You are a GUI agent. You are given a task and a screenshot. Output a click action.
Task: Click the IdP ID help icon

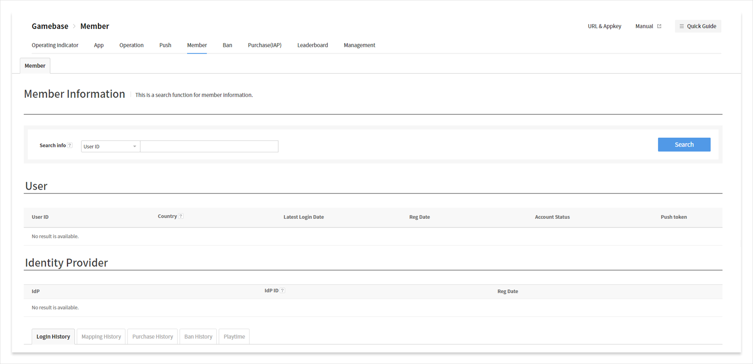click(x=282, y=290)
